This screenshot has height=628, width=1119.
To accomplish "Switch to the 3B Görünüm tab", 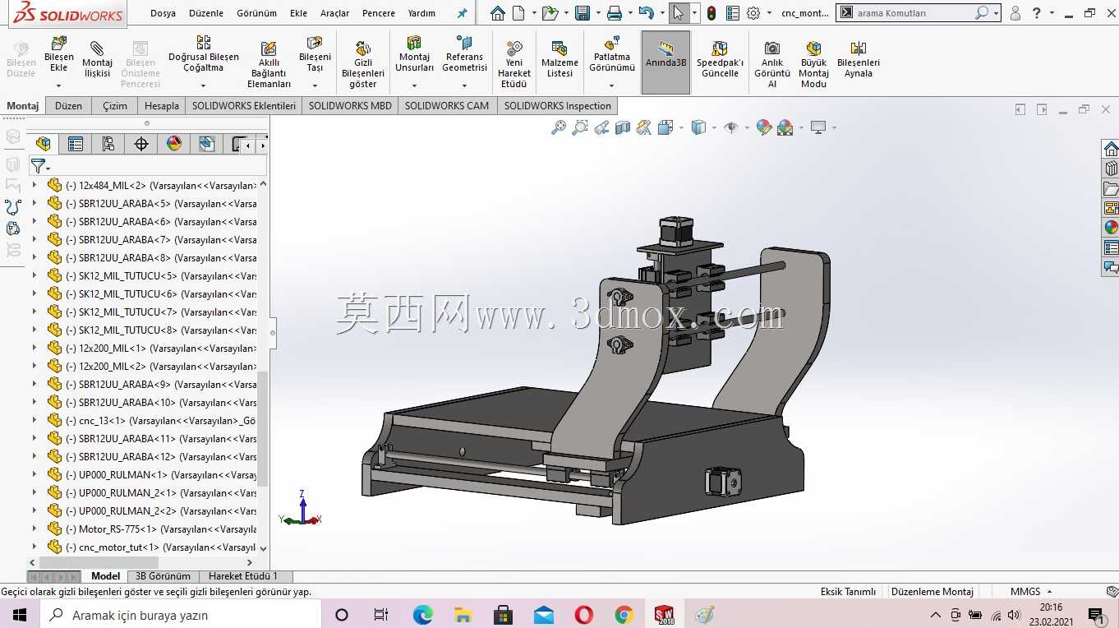I will point(163,576).
